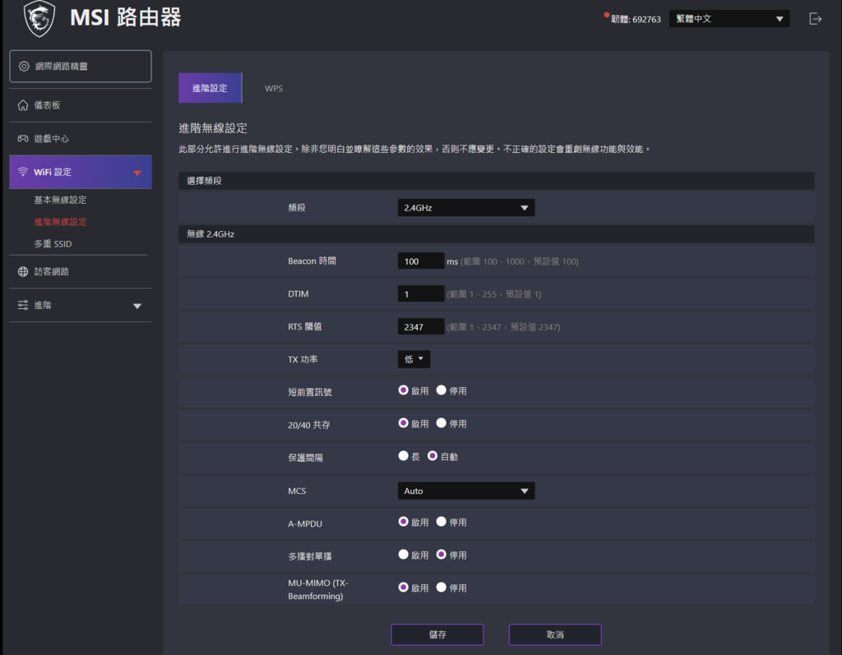
Task: Click the DTIM input field
Action: click(420, 293)
